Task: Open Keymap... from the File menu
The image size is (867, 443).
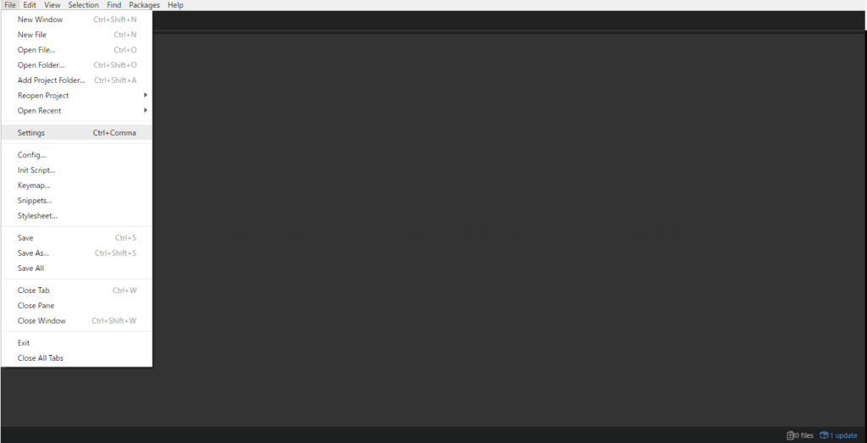Action: [76, 186]
